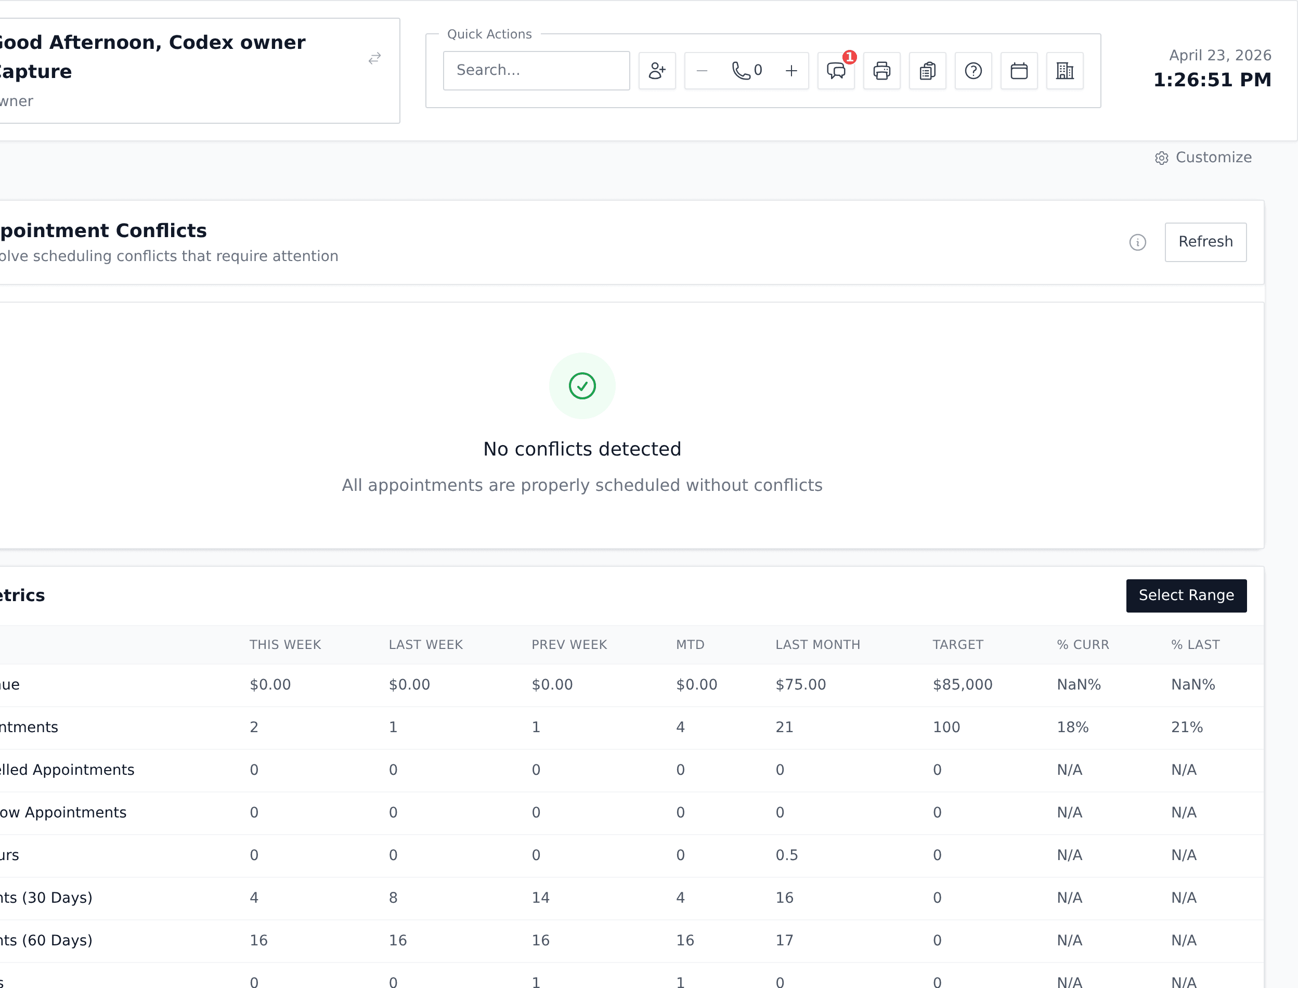The height and width of the screenshot is (988, 1298).
Task: Click Select Range button
Action: (1186, 595)
